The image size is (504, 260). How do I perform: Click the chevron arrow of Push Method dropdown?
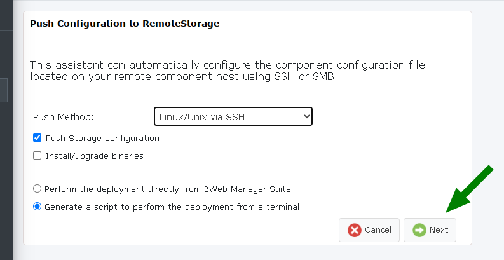point(306,116)
